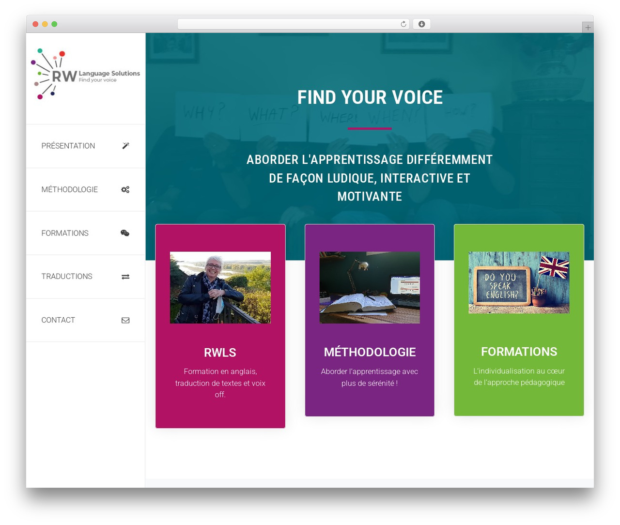Click the browser download arrow button
Screen dimensions: 620x525
[x=421, y=24]
